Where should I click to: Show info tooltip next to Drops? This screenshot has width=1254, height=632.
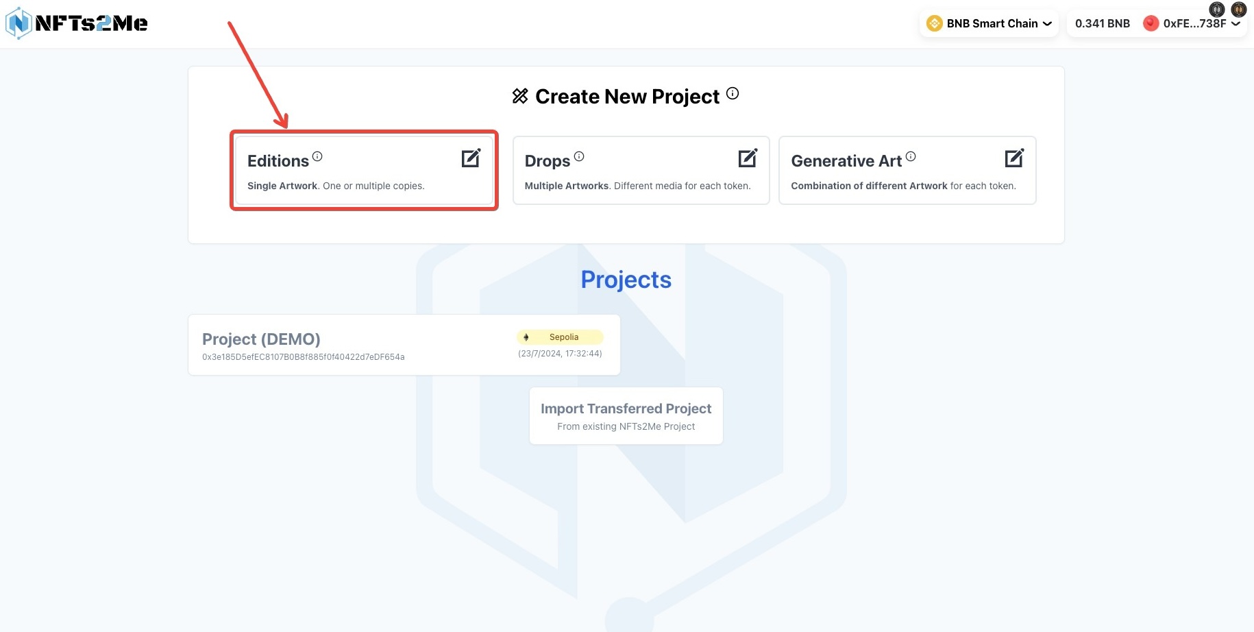(x=579, y=156)
